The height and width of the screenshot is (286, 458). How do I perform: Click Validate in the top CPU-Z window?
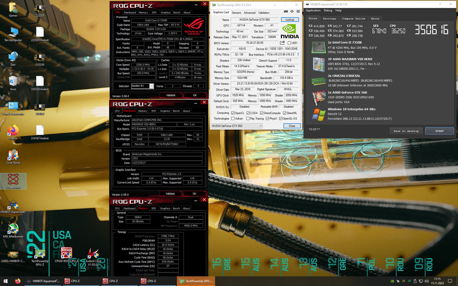(171, 95)
